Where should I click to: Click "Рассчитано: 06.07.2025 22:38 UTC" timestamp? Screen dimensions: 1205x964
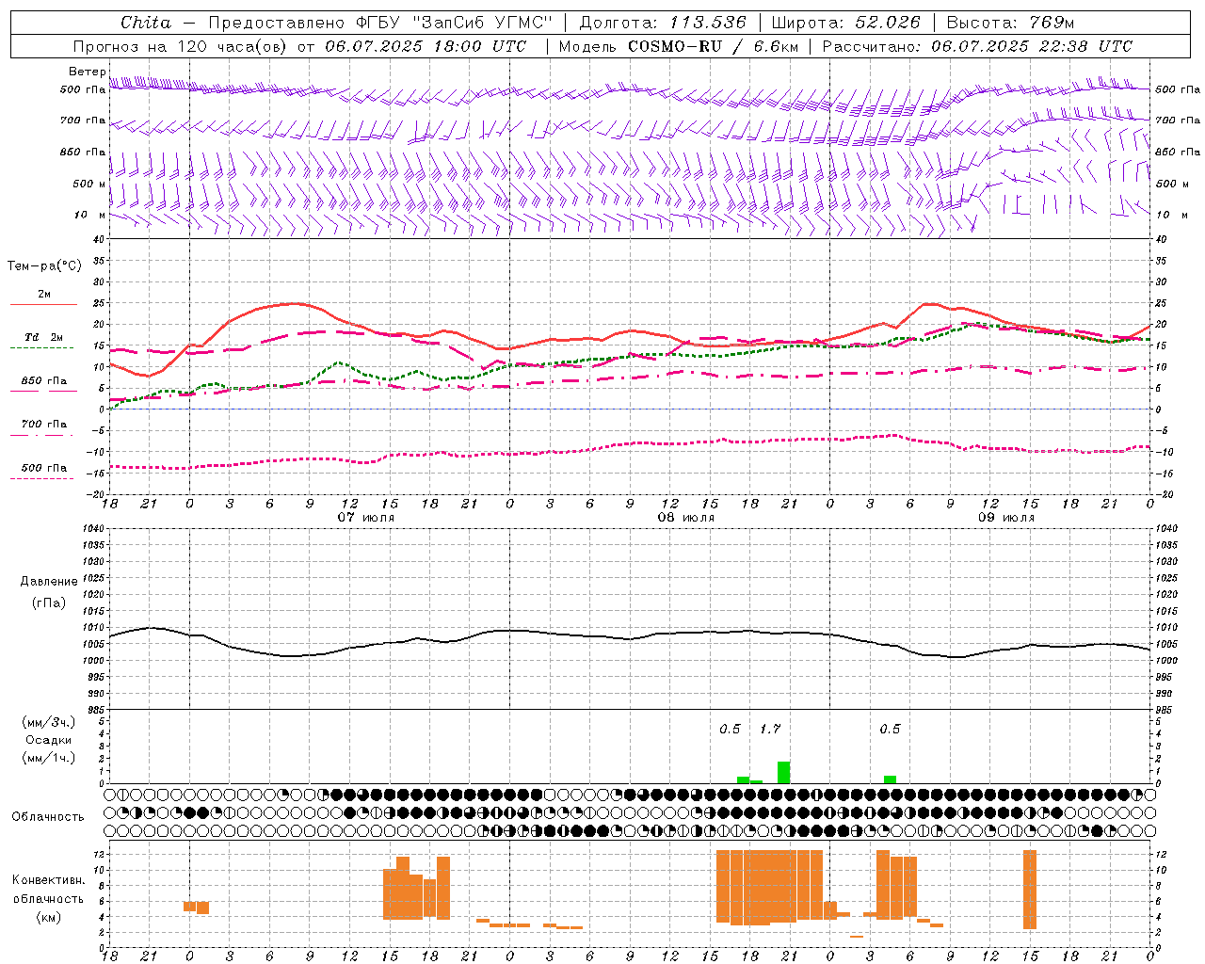coord(977,46)
